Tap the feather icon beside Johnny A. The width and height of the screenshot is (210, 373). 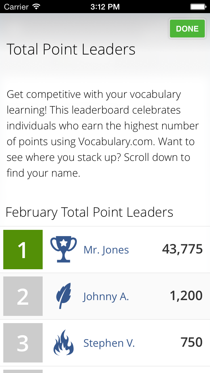point(63,296)
